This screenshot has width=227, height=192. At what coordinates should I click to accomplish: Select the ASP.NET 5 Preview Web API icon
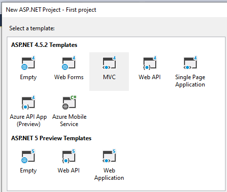click(x=69, y=156)
